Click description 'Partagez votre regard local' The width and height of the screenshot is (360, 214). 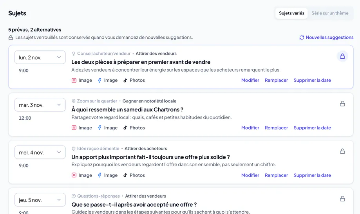152,117
